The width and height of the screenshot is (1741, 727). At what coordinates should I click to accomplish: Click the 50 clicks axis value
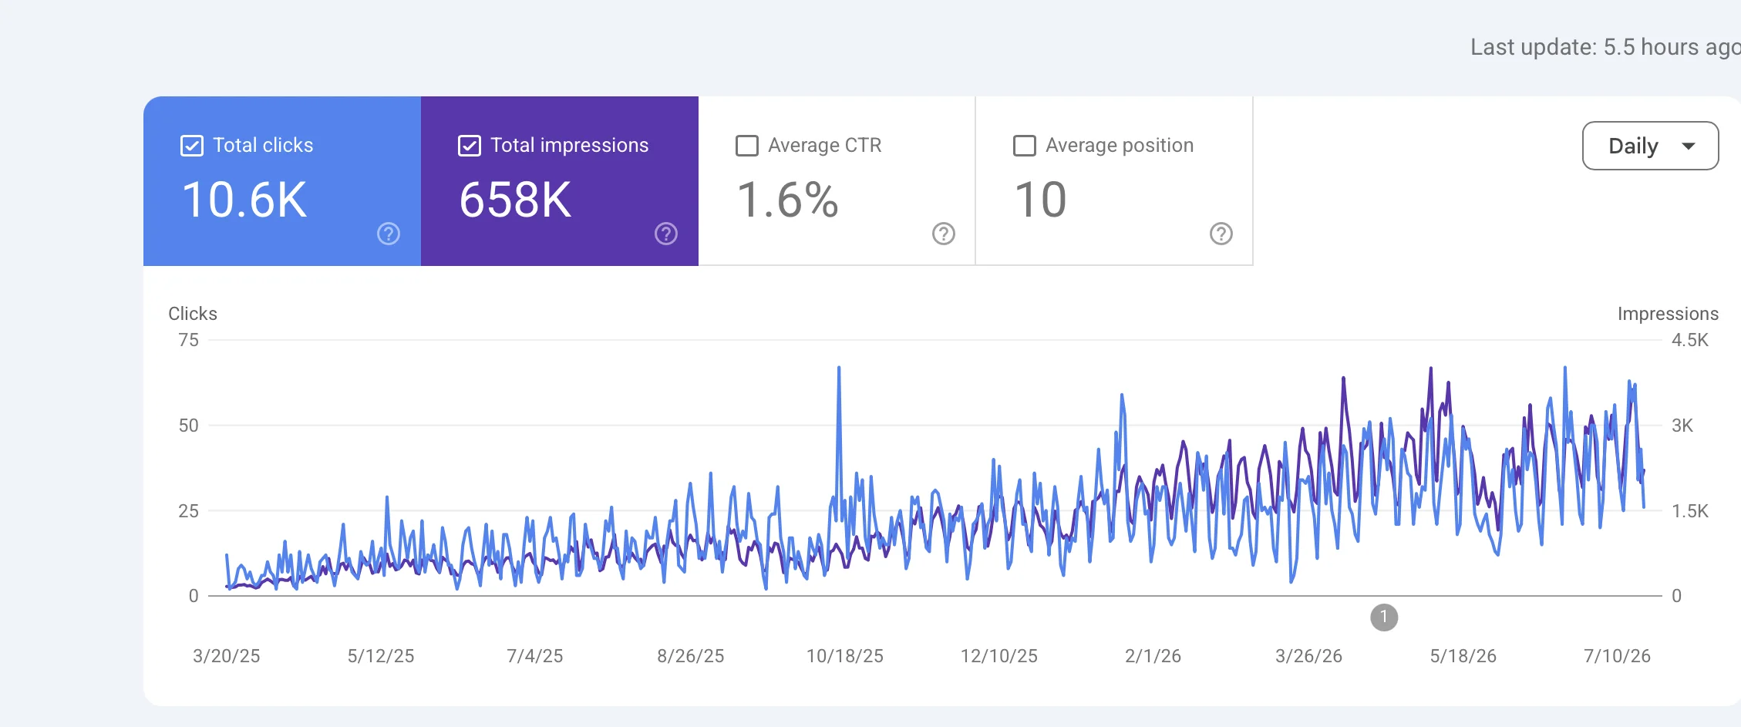tap(189, 426)
